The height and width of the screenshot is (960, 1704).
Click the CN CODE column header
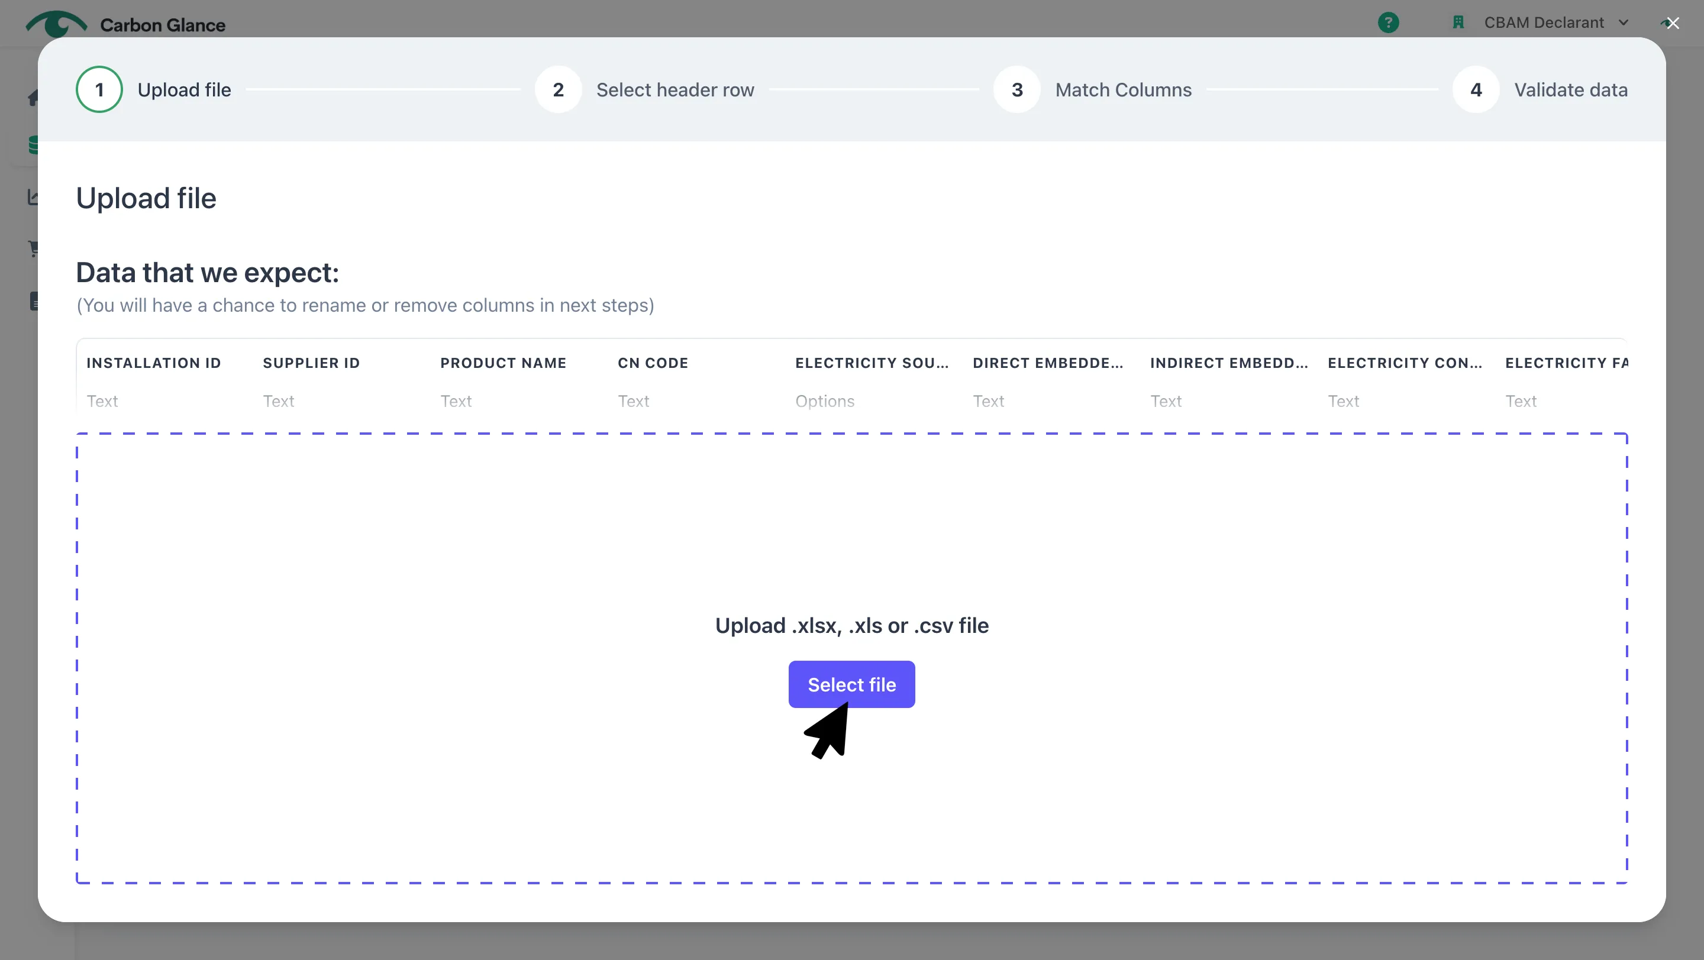pyautogui.click(x=653, y=363)
